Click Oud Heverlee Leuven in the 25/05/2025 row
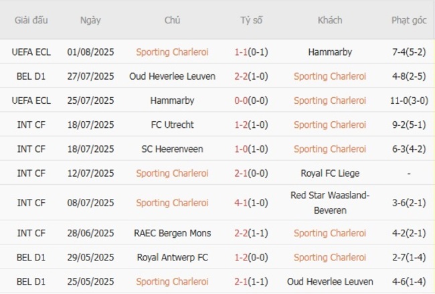Image resolution: width=435 pixels, height=294 pixels. point(330,281)
